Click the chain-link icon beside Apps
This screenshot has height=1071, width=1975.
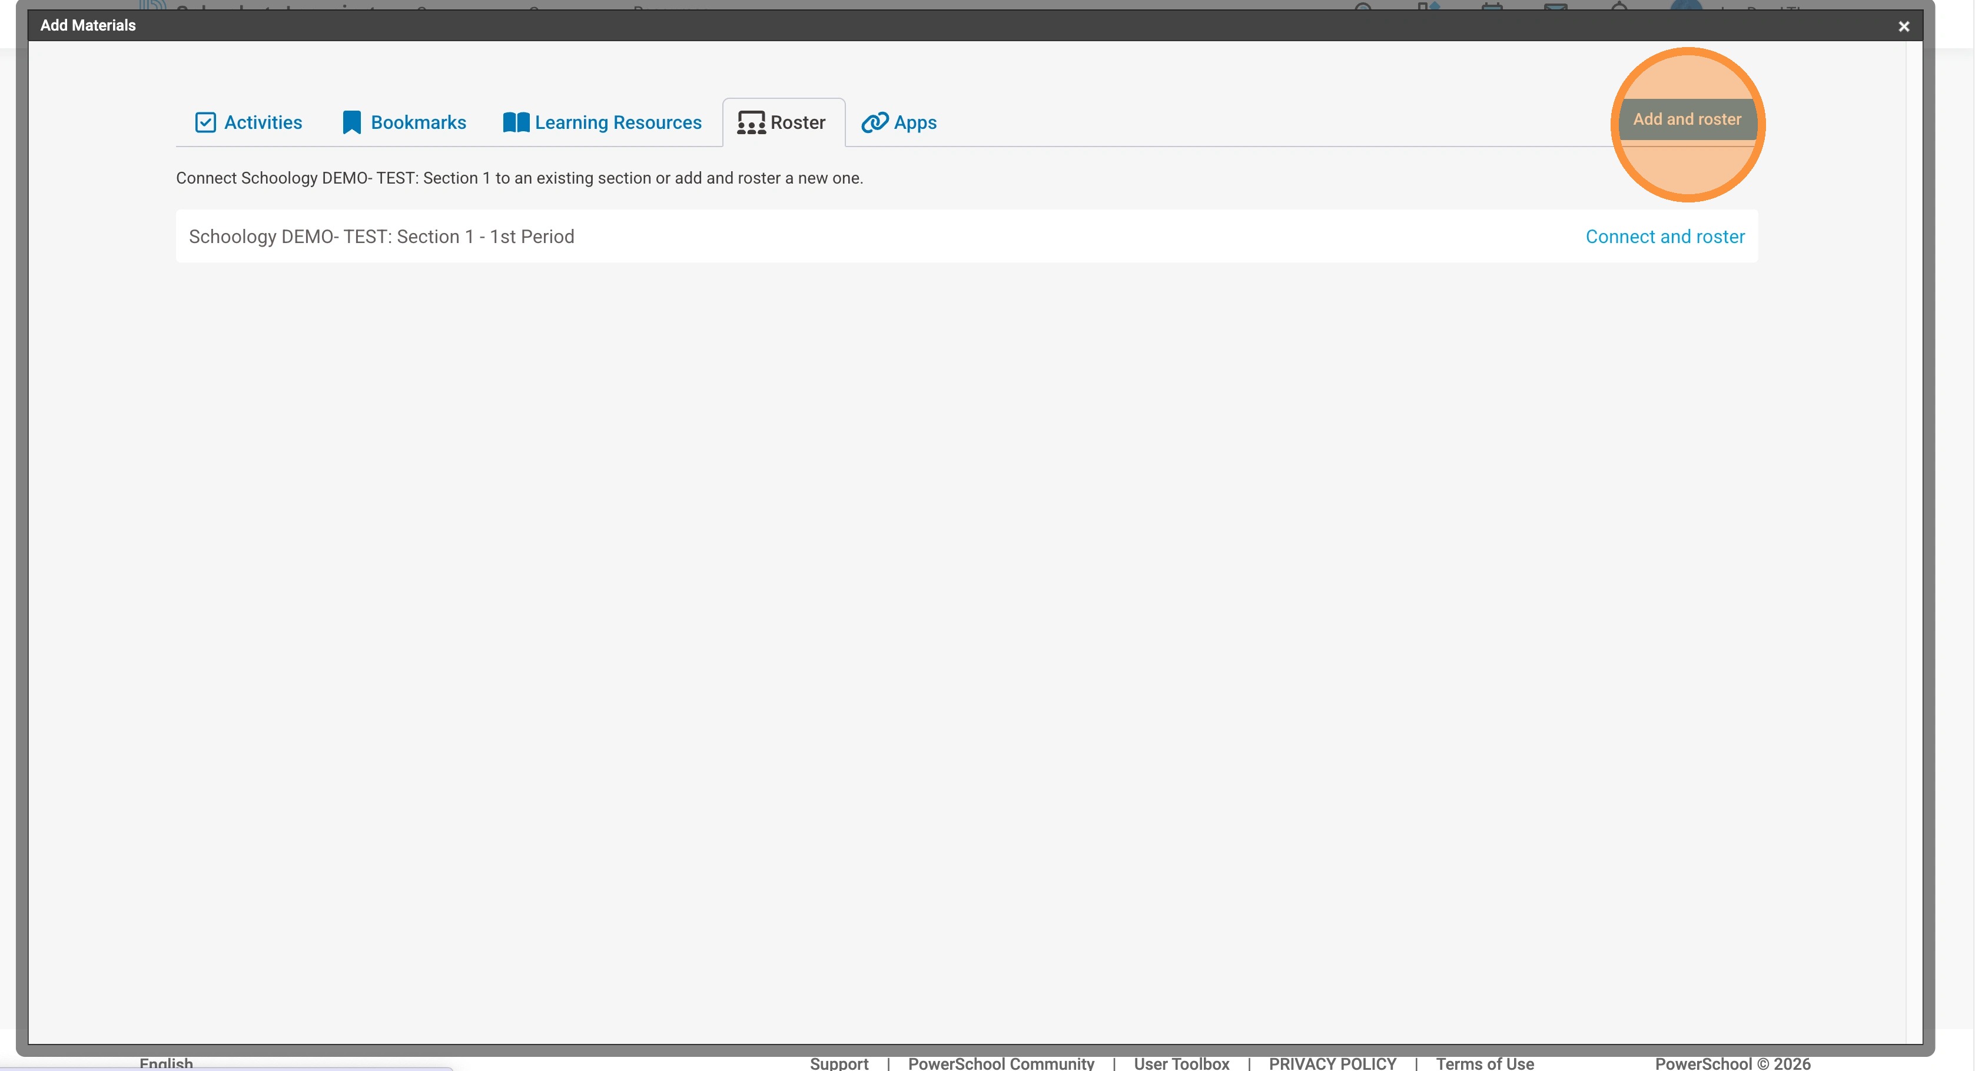click(x=874, y=122)
